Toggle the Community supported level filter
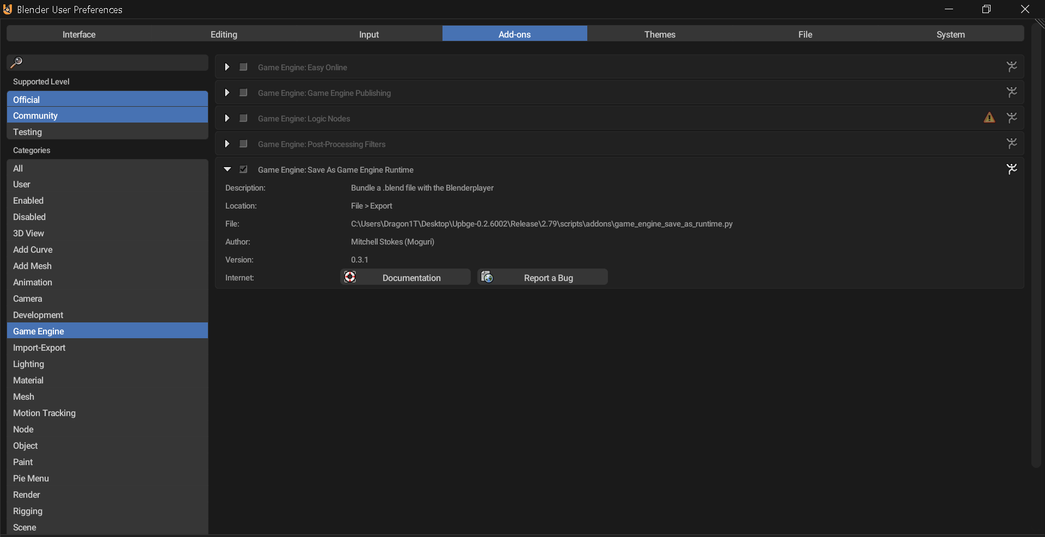This screenshot has width=1045, height=537. tap(107, 115)
